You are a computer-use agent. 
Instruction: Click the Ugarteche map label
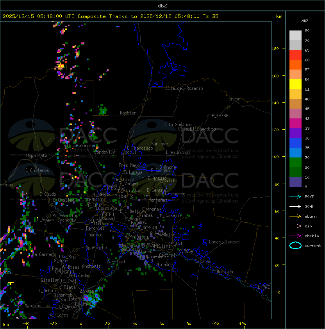pyautogui.click(x=96, y=248)
